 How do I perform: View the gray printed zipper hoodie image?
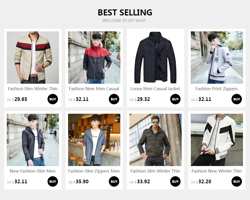click(x=217, y=58)
